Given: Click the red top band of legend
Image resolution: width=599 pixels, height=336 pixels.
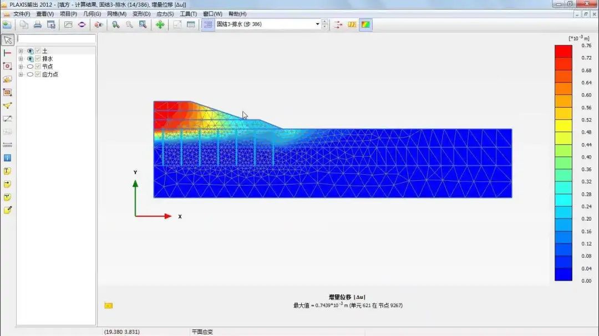Looking at the screenshot, I should click(x=563, y=51).
